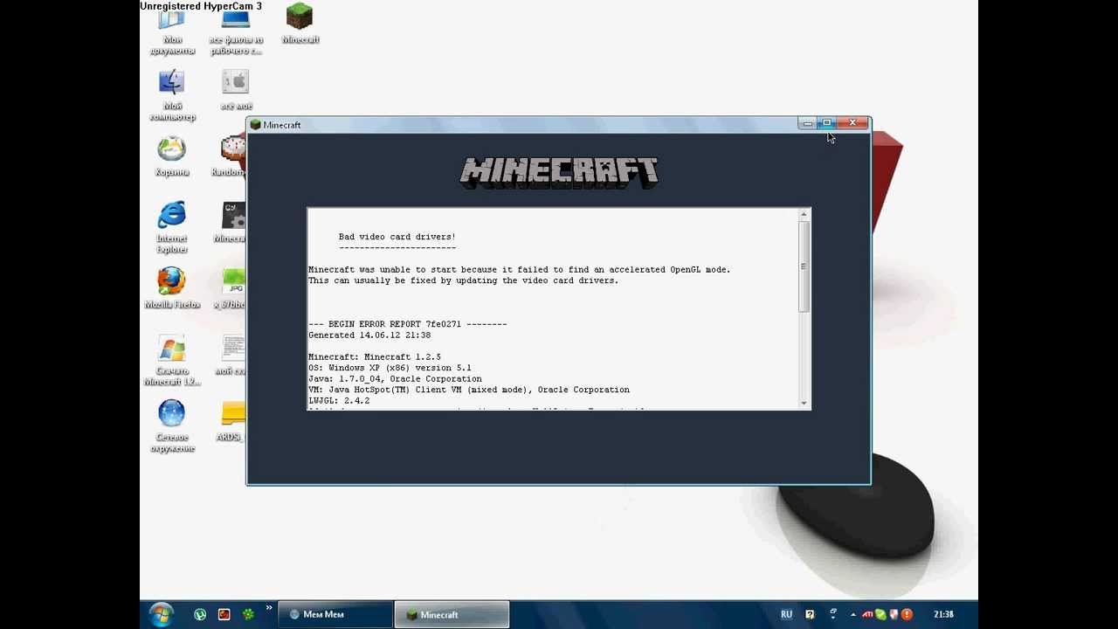Click the scroll down arrow in the error report
The image size is (1118, 629).
pyautogui.click(x=804, y=403)
